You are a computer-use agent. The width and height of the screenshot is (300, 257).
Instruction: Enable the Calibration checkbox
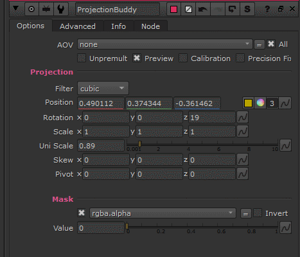183,58
